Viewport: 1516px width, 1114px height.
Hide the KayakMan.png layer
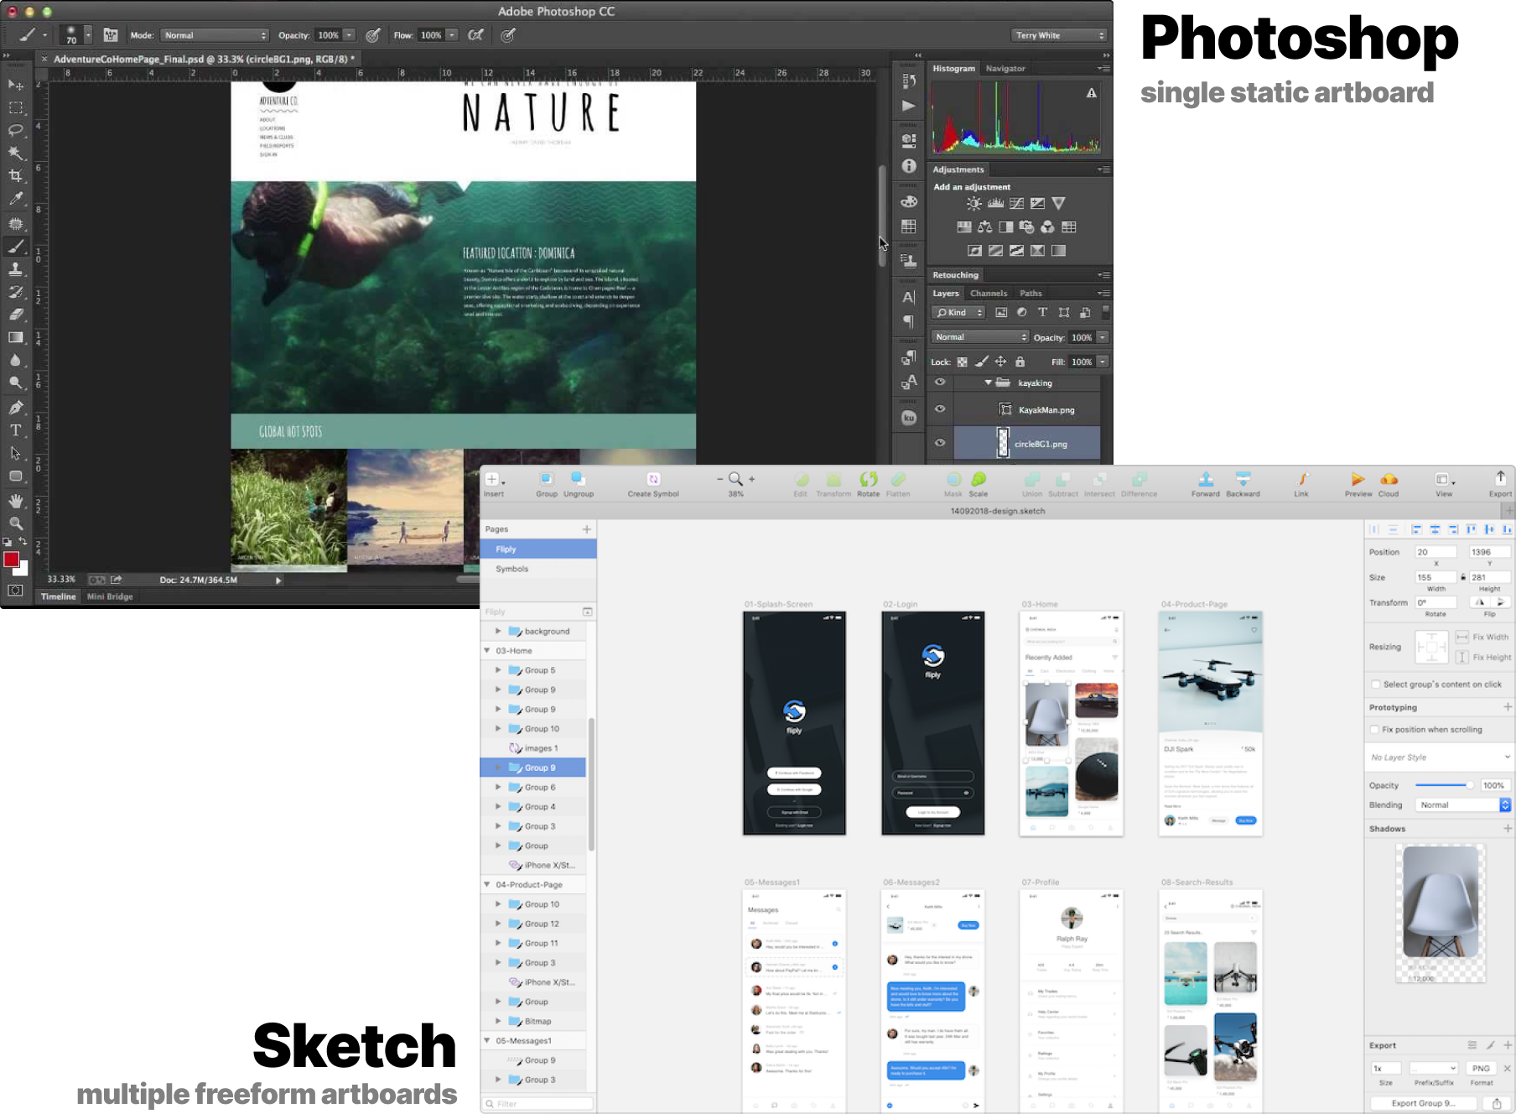940,409
